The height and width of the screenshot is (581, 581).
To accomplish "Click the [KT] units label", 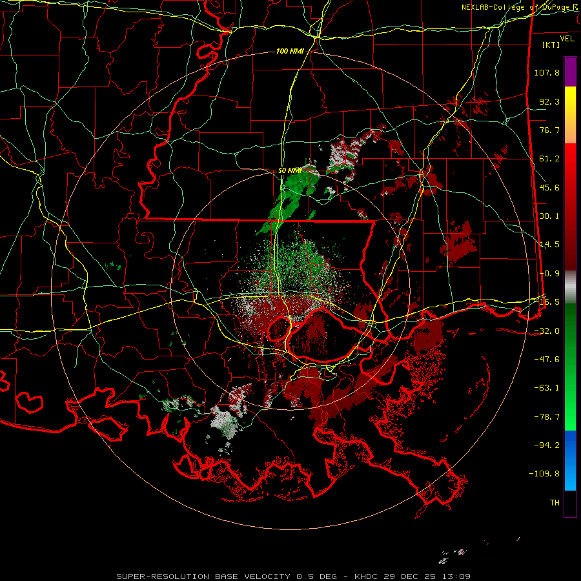I will click(551, 45).
